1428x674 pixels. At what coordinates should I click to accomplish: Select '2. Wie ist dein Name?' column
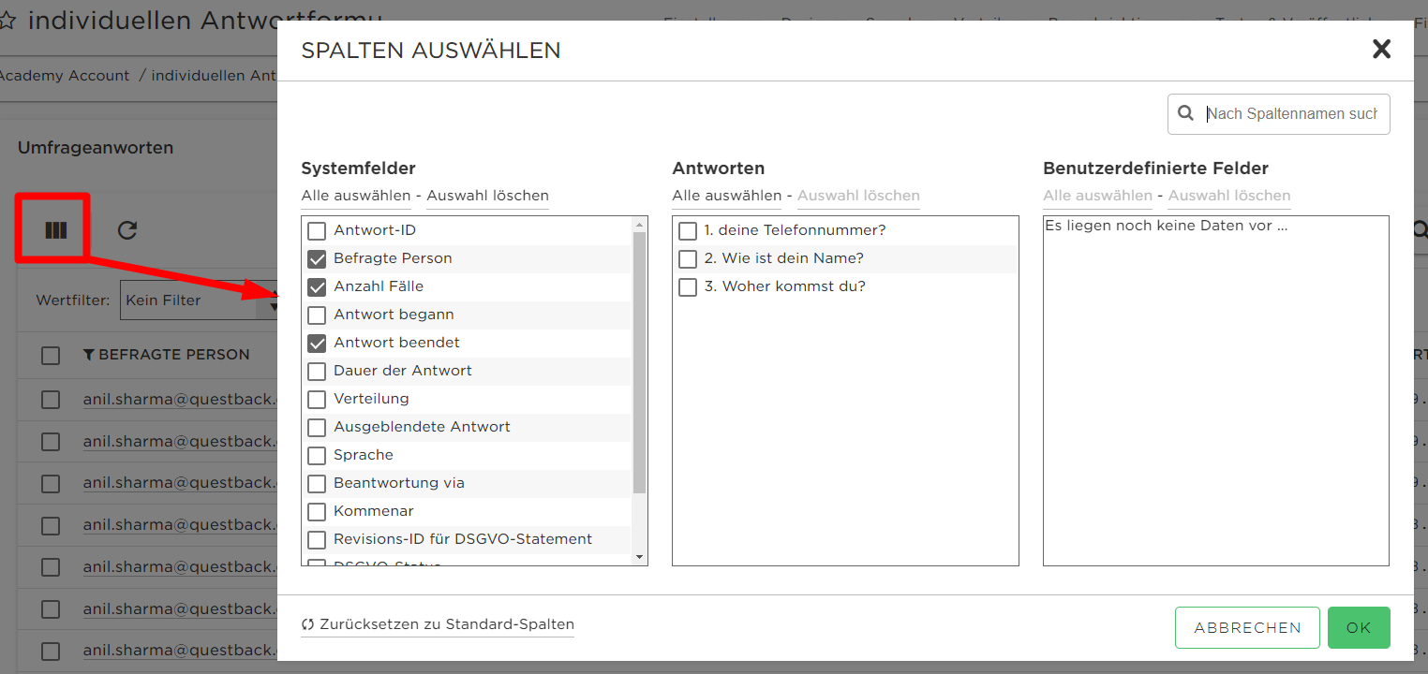click(x=688, y=259)
